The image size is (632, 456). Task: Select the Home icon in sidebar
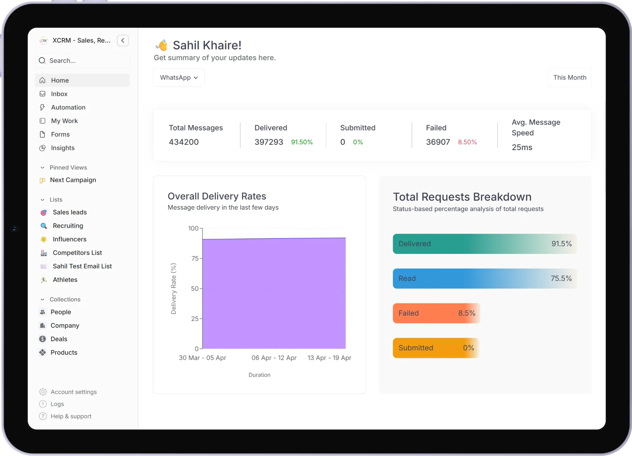click(x=43, y=80)
